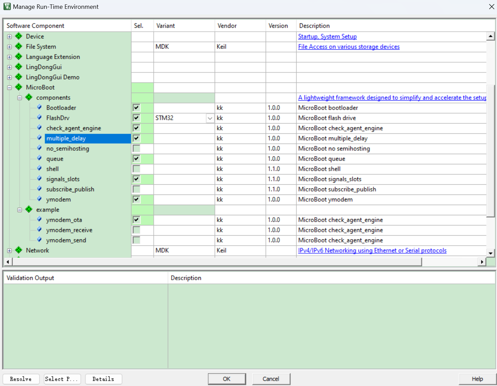Confirm with the OK button

click(x=227, y=379)
